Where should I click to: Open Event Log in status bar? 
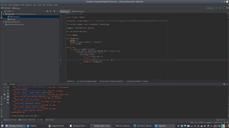(x=221, y=120)
